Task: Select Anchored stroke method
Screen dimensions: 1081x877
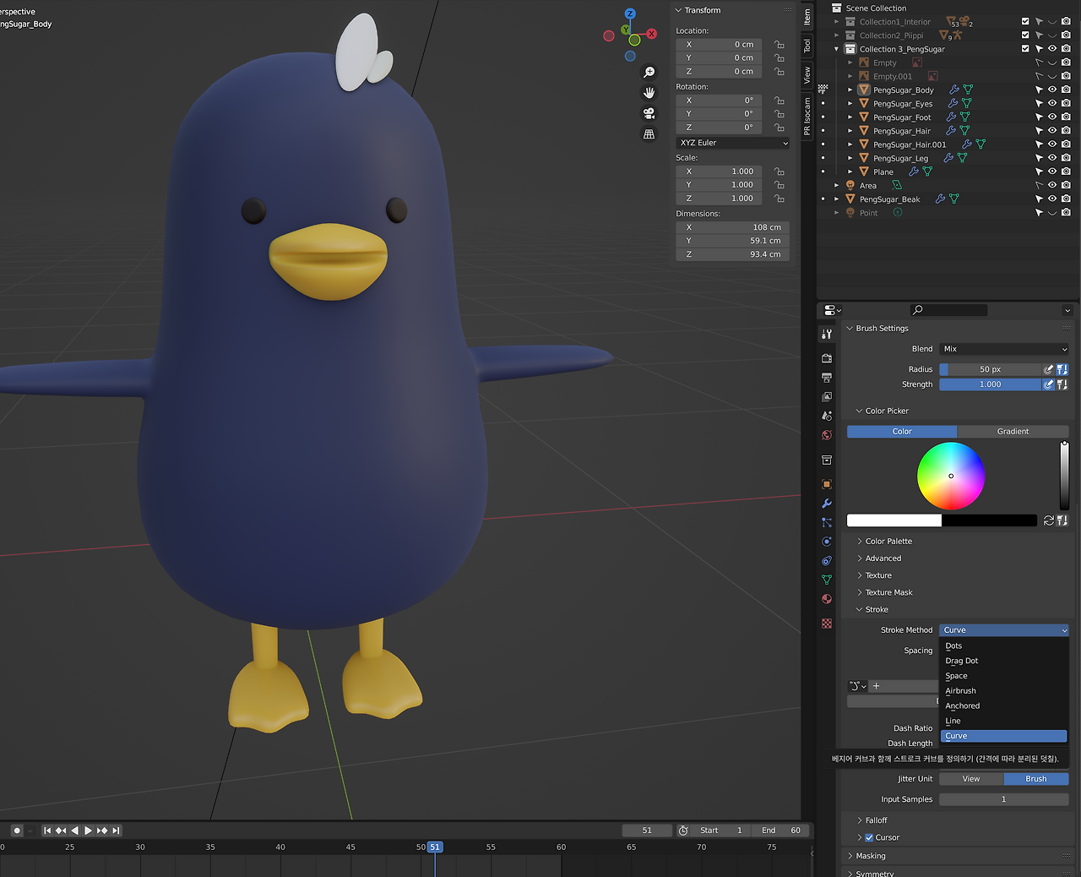Action: click(x=1004, y=706)
